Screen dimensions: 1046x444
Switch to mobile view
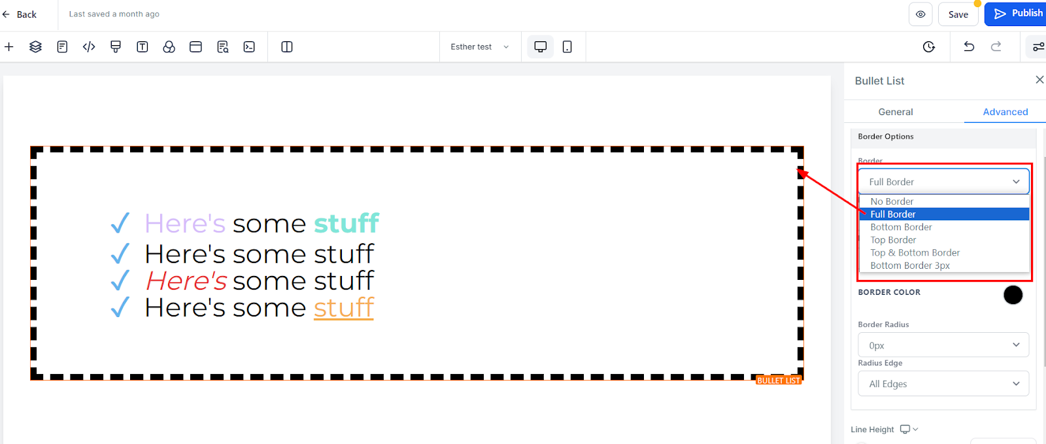567,46
